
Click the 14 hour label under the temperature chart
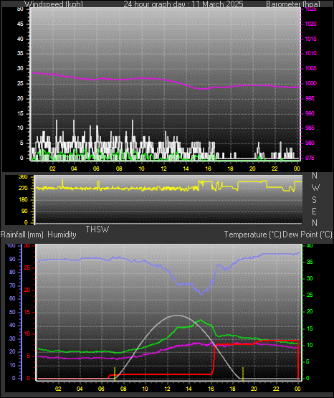pyautogui.click(x=189, y=389)
